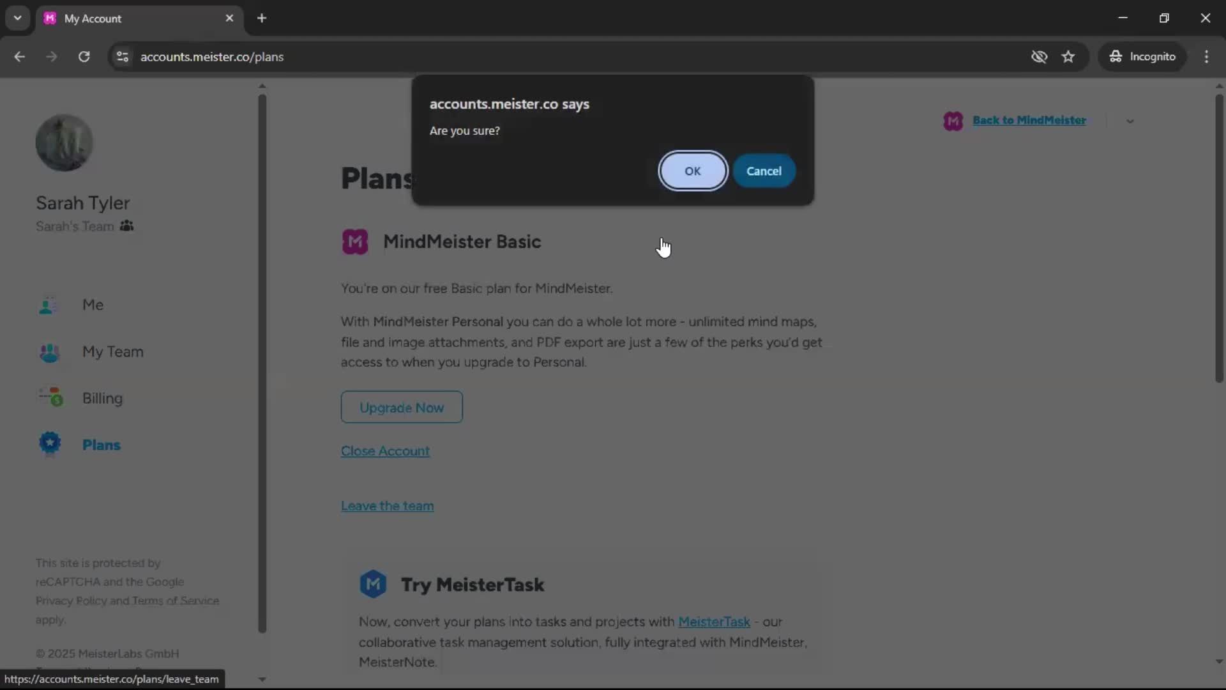Open site information icon in address bar
Viewport: 1226px width, 690px height.
pos(123,57)
